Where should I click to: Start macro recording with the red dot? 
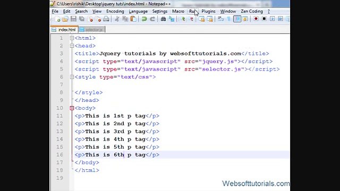click(256, 19)
